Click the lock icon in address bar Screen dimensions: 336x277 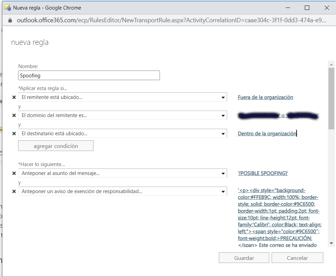10,20
